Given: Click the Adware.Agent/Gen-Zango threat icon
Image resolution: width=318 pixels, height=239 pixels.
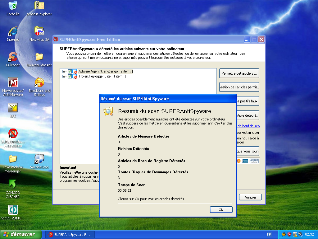Looking at the screenshot, I should (75, 71).
